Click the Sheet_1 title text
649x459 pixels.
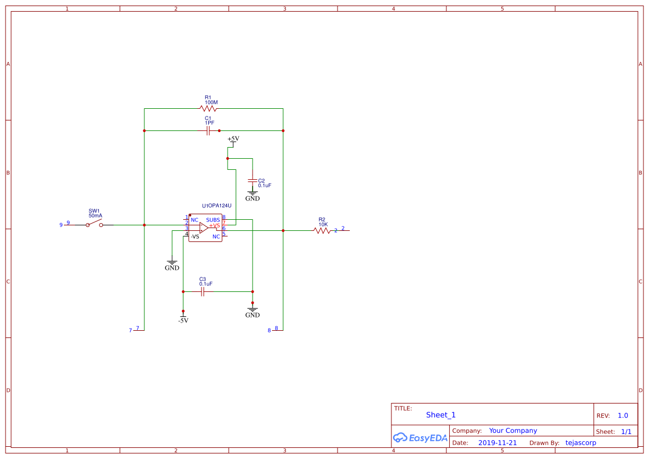tap(440, 415)
